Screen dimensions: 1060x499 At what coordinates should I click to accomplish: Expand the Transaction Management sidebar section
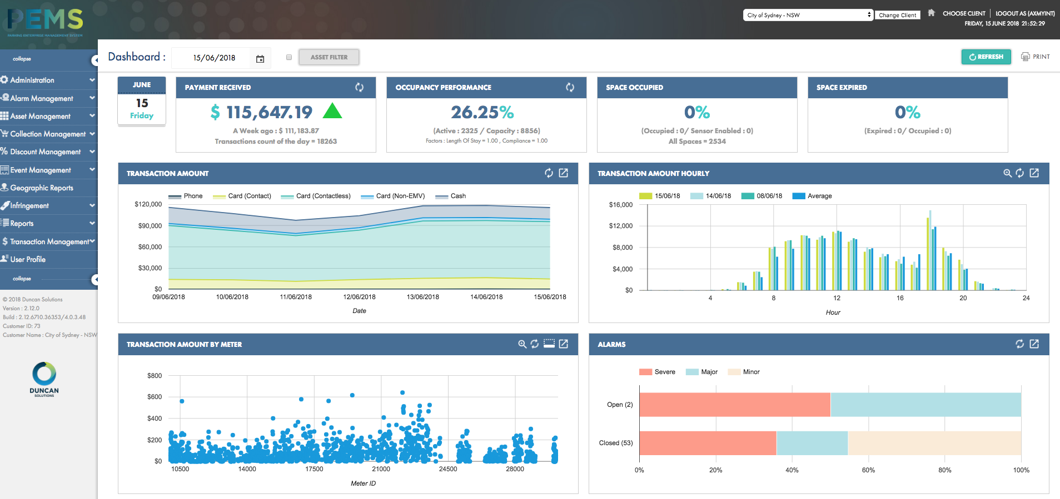pos(47,241)
